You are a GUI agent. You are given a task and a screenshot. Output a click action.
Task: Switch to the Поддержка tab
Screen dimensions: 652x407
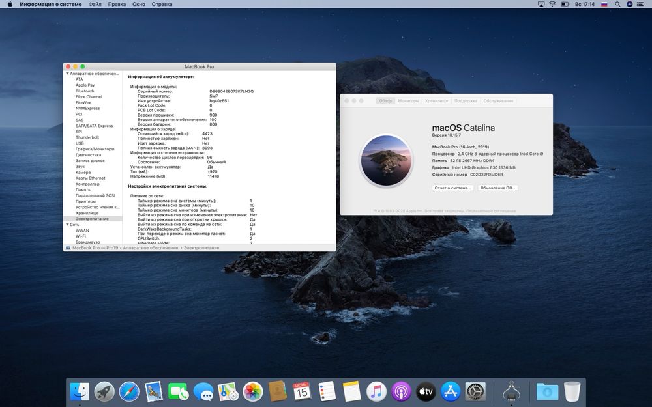coord(466,101)
